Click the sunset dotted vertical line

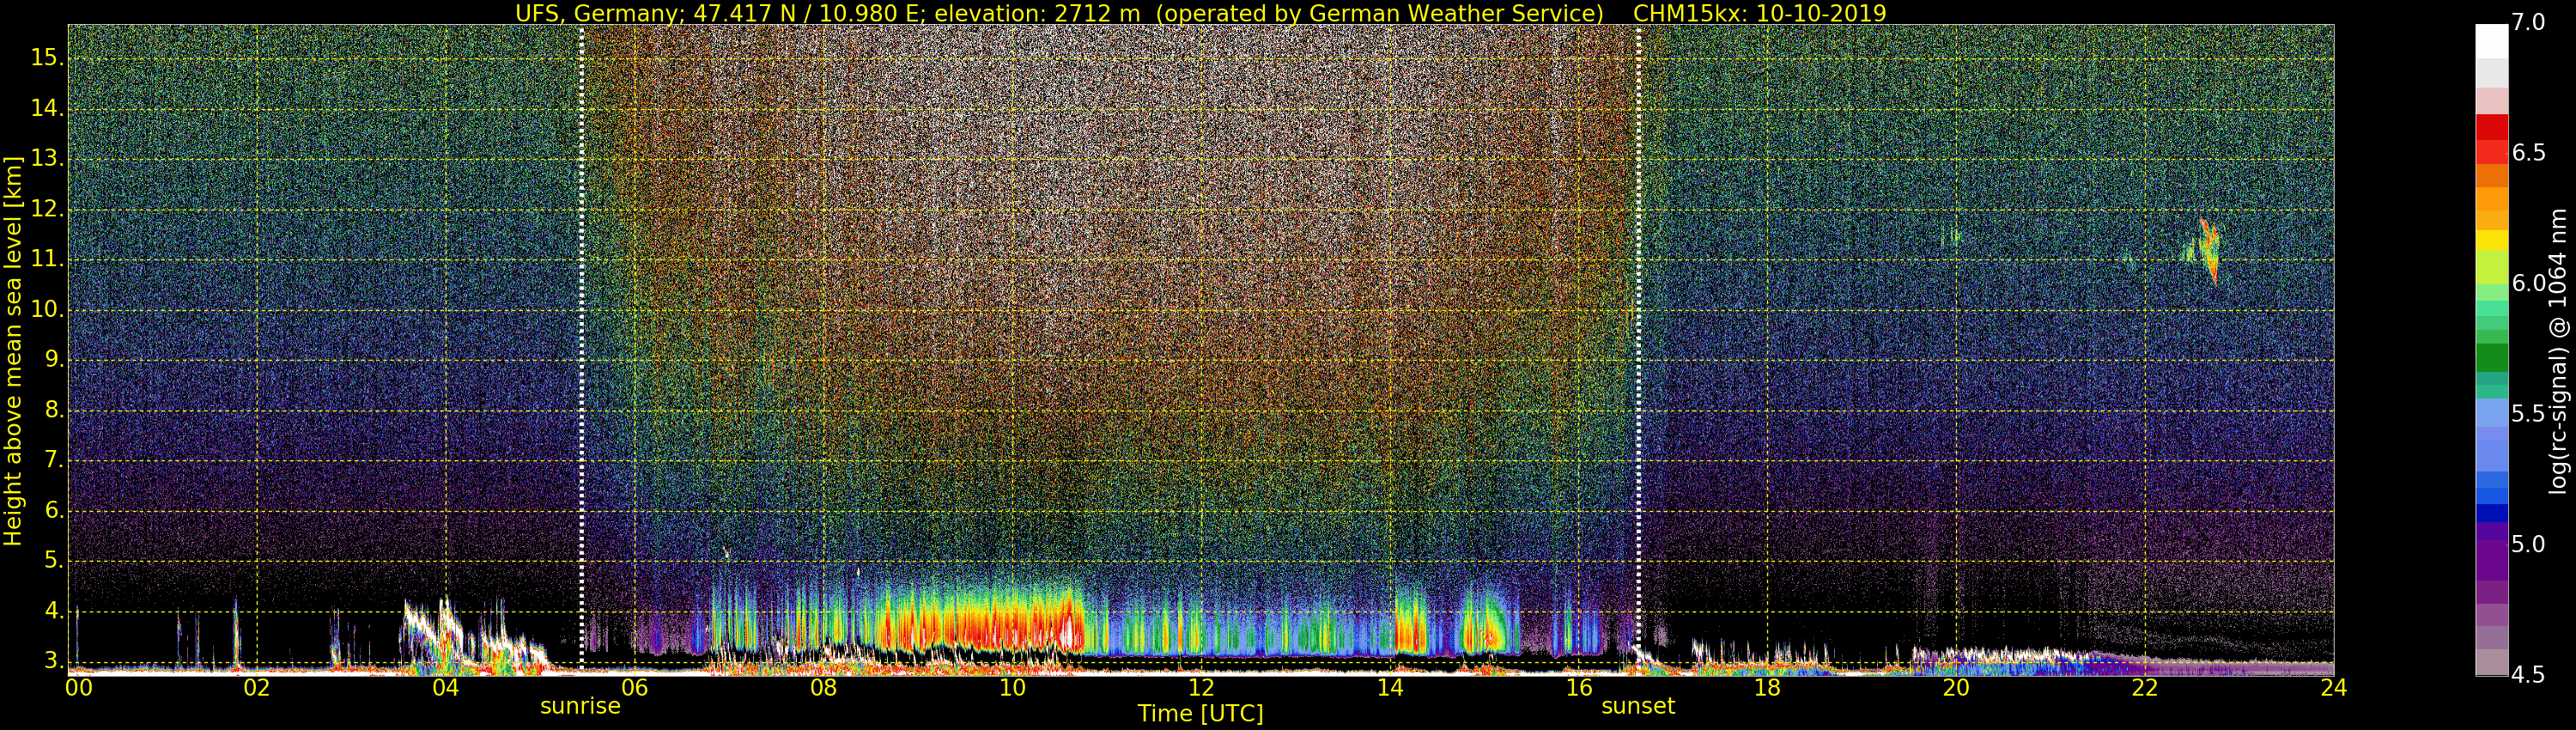[x=1638, y=346]
